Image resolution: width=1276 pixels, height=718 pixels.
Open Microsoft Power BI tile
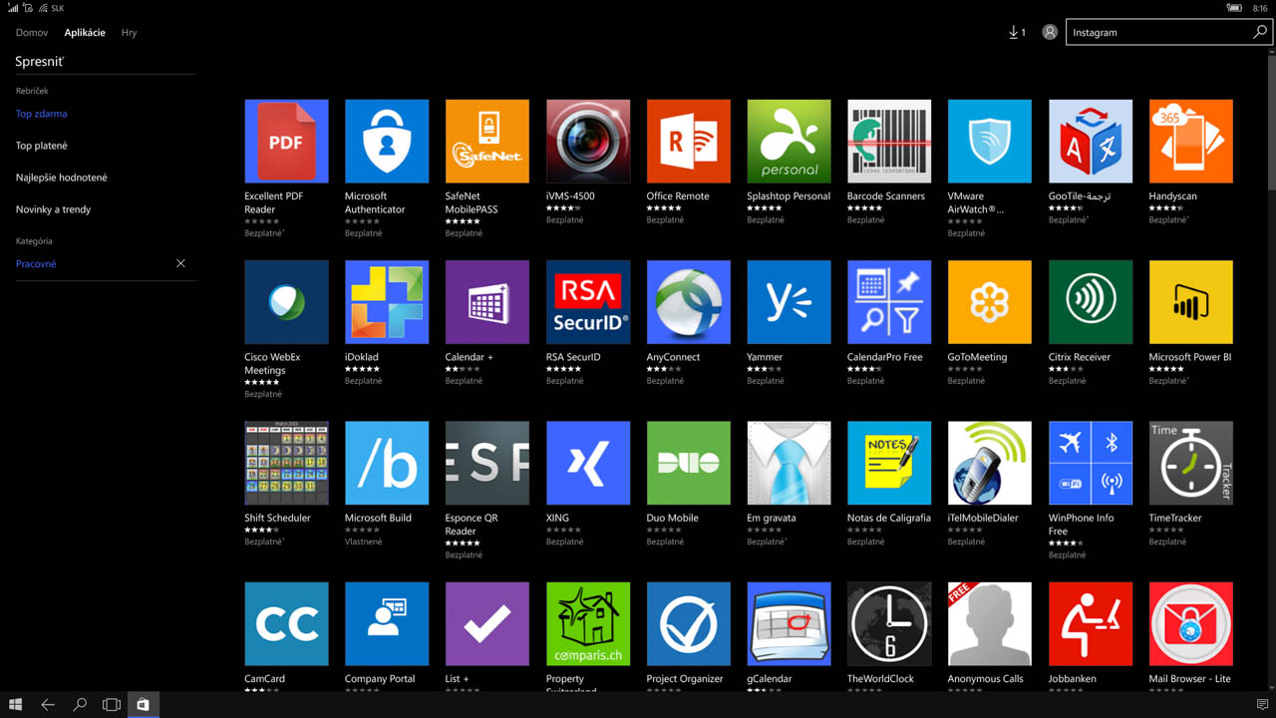pyautogui.click(x=1191, y=302)
